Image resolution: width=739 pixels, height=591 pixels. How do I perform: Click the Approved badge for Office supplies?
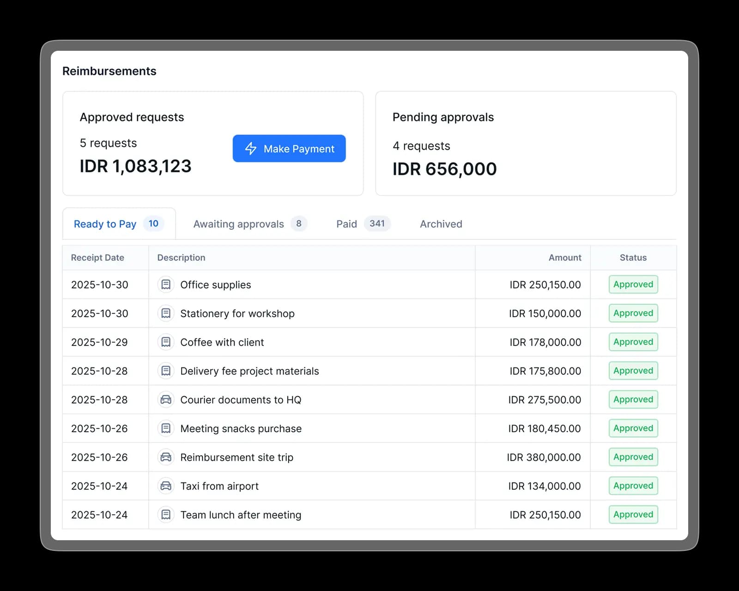[633, 284]
